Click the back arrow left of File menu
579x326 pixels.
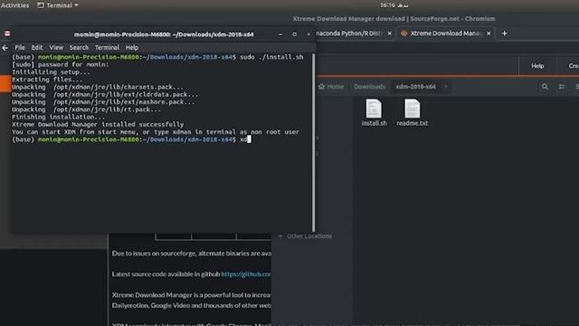pyautogui.click(x=5, y=48)
